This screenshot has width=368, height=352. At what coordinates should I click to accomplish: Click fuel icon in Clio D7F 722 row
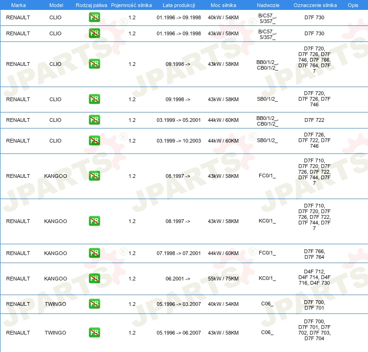94,120
